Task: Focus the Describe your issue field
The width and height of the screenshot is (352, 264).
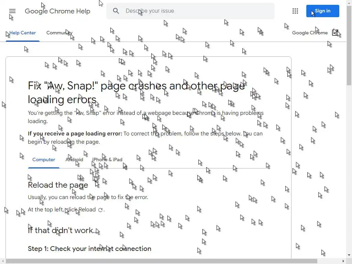Action: click(x=190, y=11)
